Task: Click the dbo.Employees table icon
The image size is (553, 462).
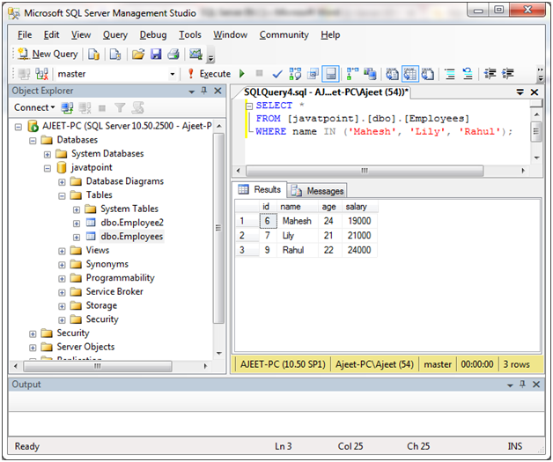Action: tap(90, 237)
